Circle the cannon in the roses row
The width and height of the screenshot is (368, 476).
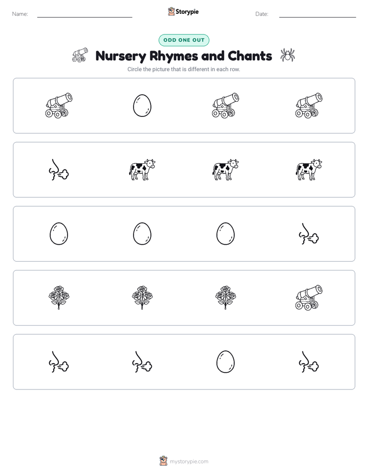[309, 298]
